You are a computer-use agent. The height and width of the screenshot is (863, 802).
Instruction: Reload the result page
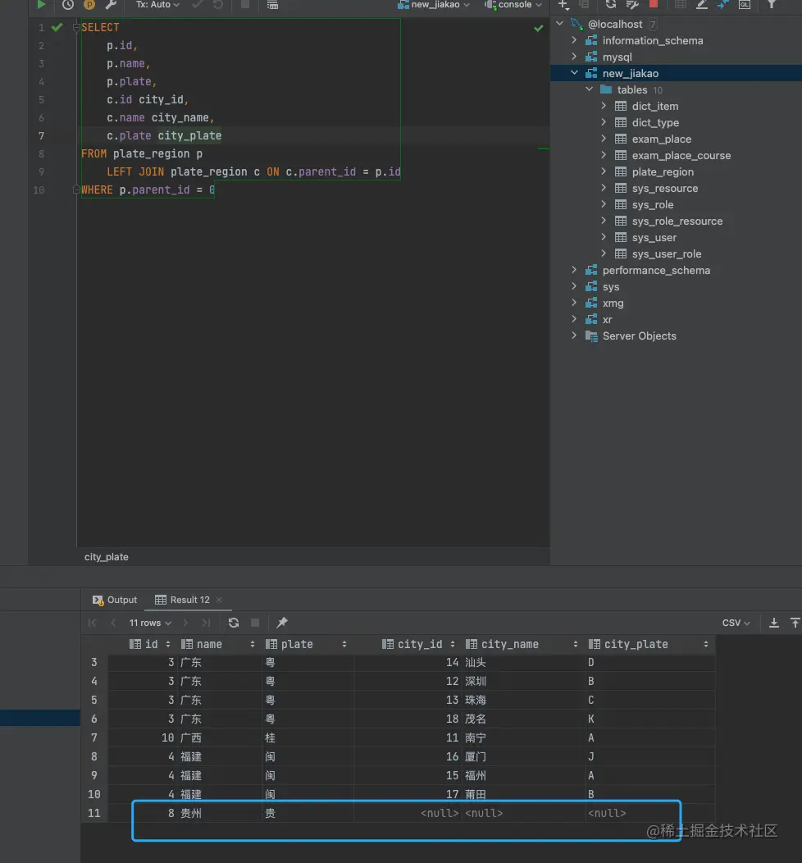[x=233, y=623]
